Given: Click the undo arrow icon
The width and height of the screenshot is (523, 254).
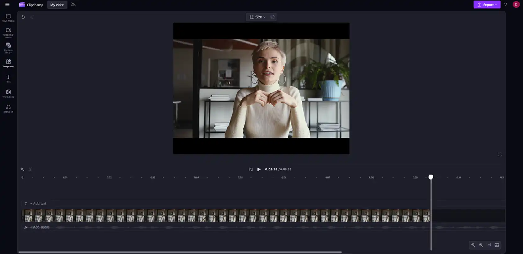Looking at the screenshot, I should click(23, 17).
